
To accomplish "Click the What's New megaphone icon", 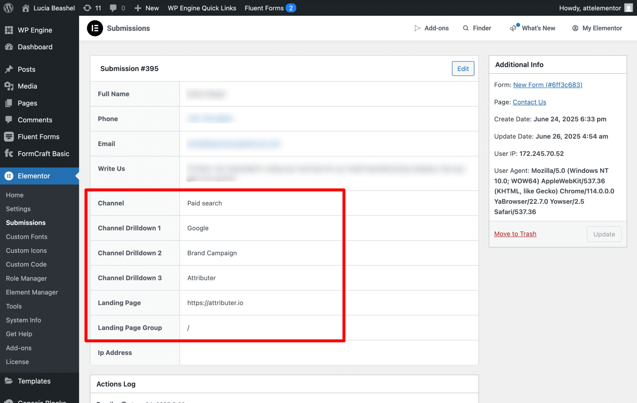I will [513, 28].
